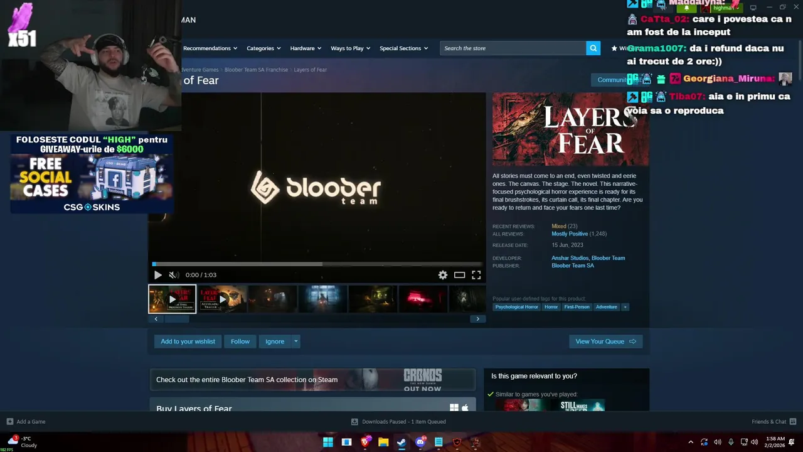The width and height of the screenshot is (803, 452).
Task: Click the Ignore button
Action: pyautogui.click(x=275, y=342)
